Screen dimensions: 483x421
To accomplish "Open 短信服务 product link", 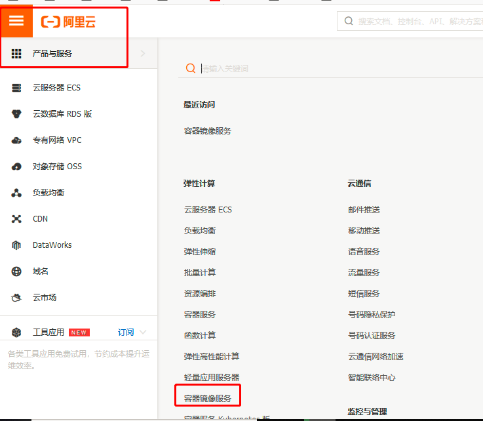I will [364, 294].
